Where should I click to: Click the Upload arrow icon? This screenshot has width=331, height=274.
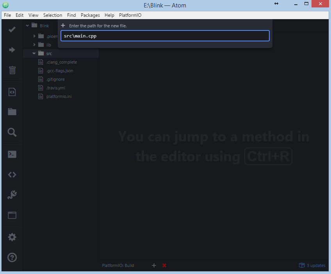(12, 50)
